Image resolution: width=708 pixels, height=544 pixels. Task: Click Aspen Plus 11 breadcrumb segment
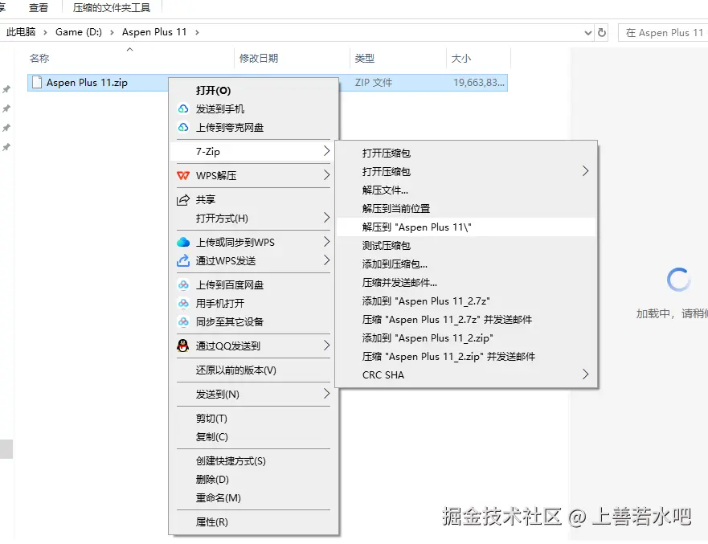pyautogui.click(x=154, y=32)
